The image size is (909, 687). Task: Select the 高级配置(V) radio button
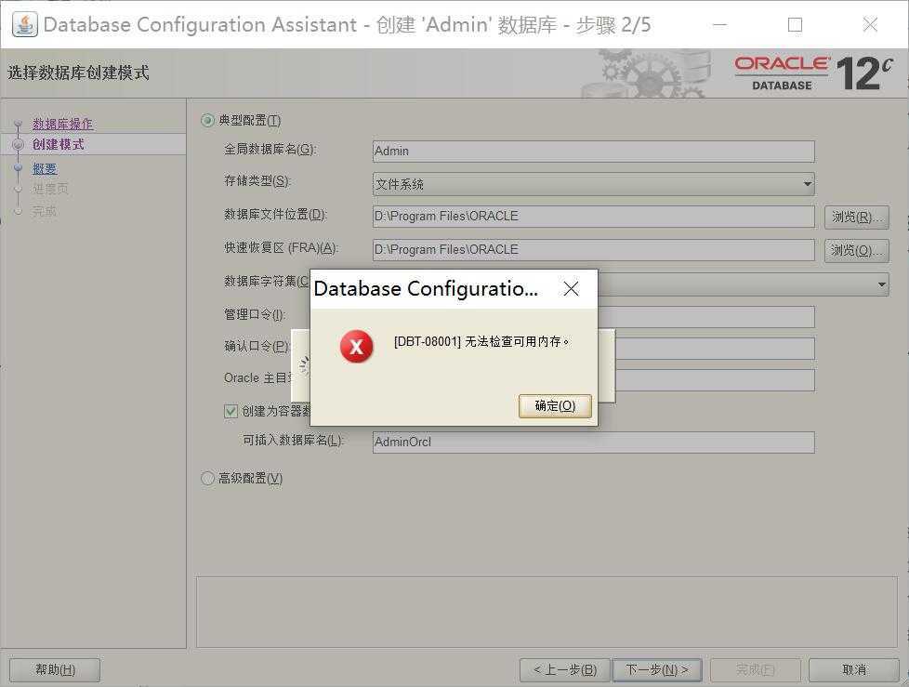pos(207,478)
